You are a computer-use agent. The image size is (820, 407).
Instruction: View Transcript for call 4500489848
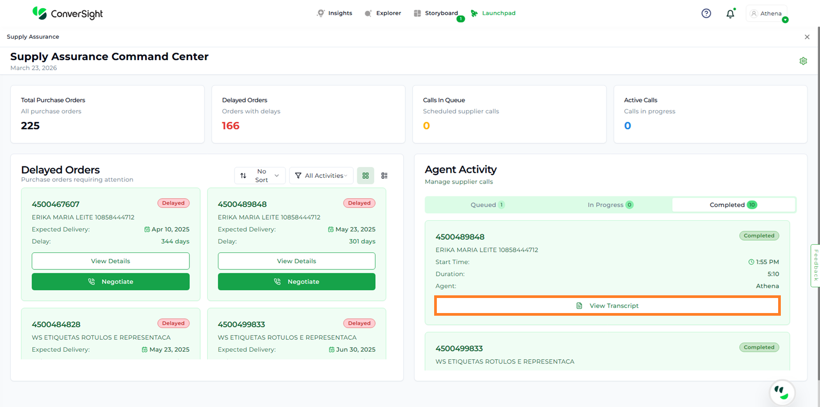point(607,306)
